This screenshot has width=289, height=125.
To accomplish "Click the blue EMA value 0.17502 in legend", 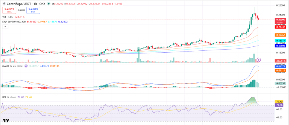I will pyautogui.click(x=63, y=22).
